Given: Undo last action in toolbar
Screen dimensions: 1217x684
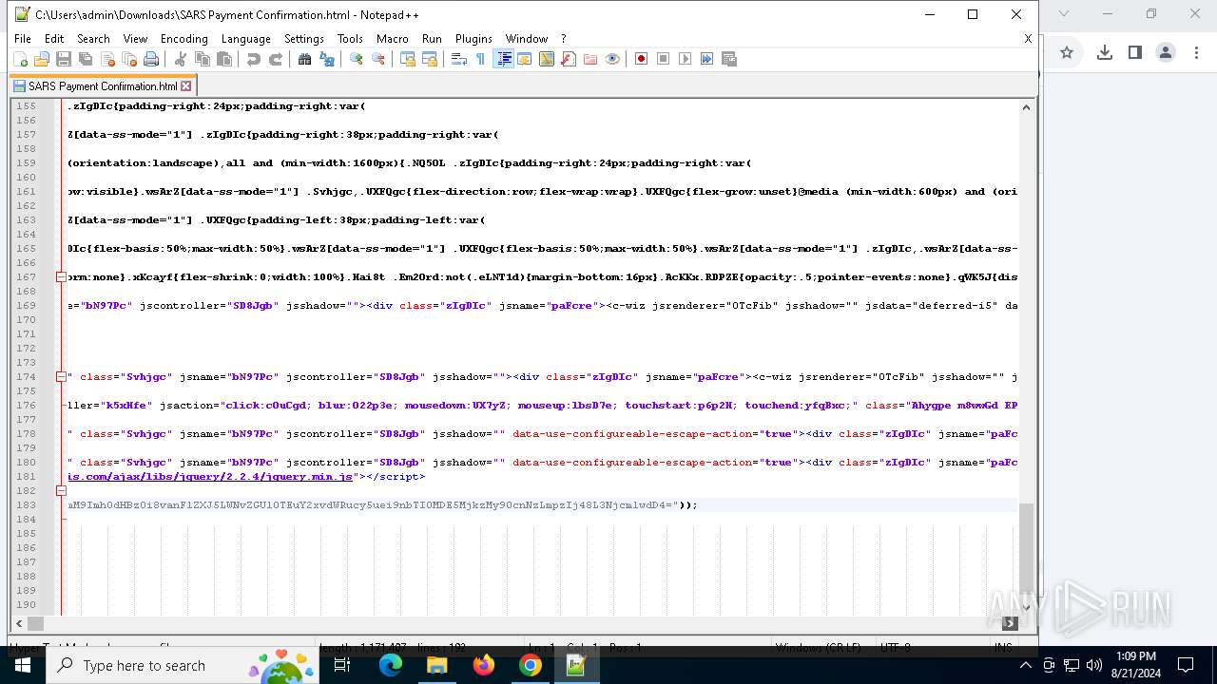Looking at the screenshot, I should coord(254,59).
